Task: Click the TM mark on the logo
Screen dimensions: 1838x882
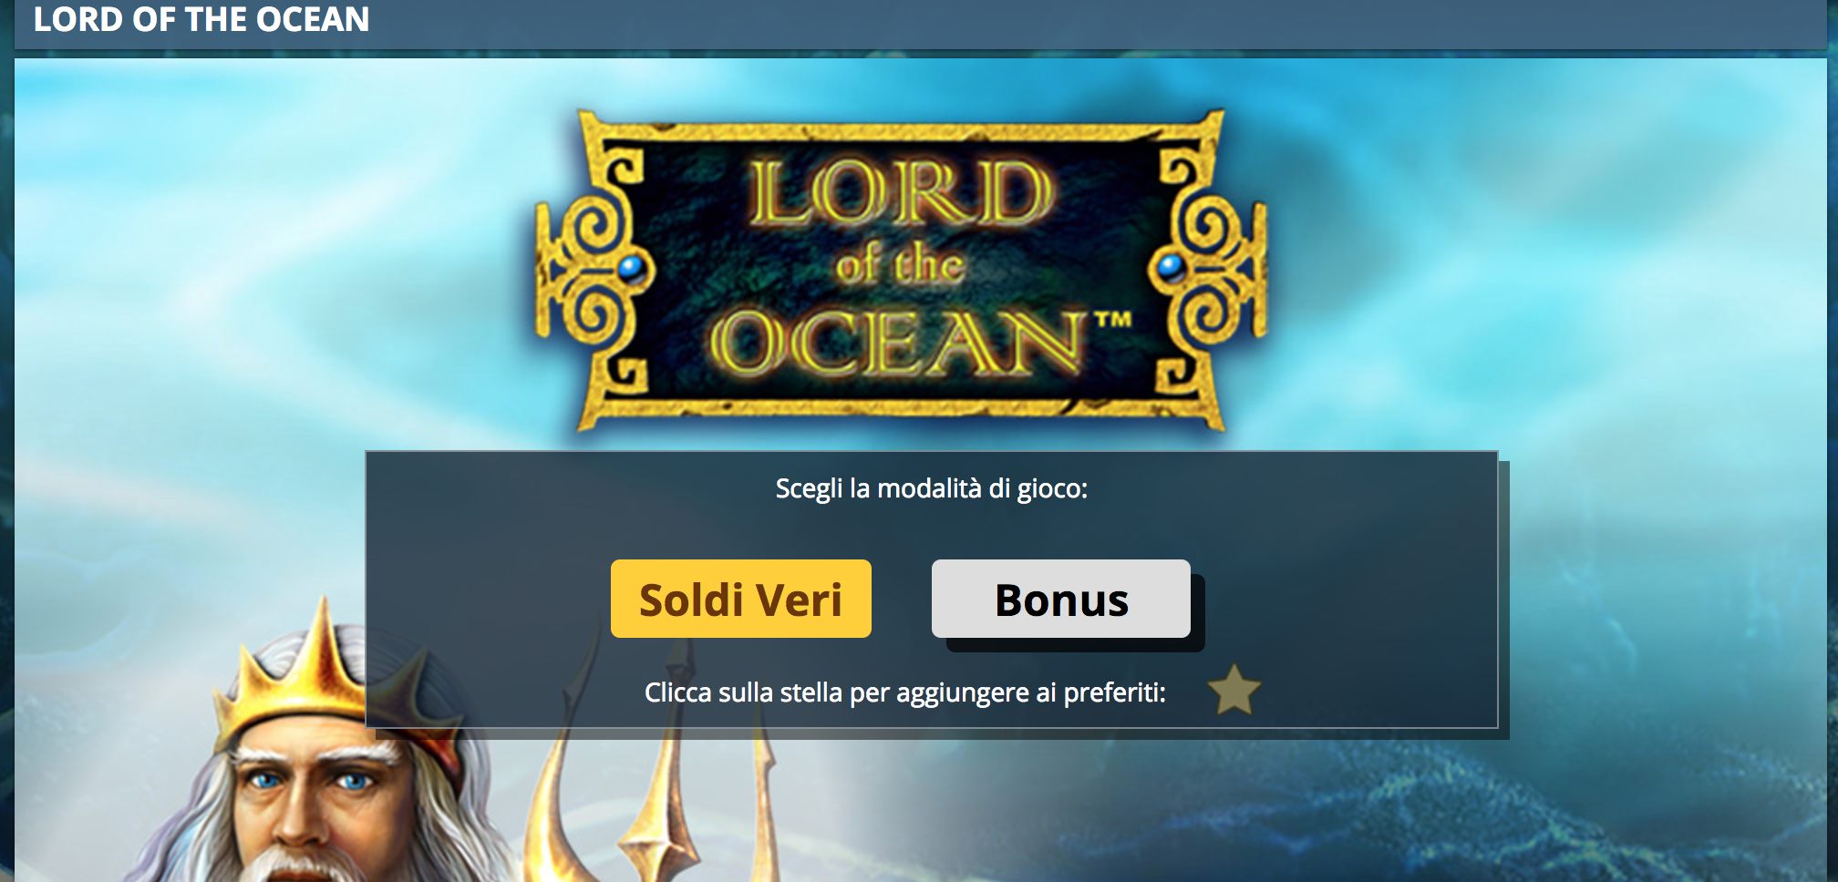Action: click(1112, 320)
